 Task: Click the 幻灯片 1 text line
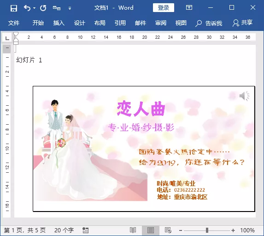(29, 60)
